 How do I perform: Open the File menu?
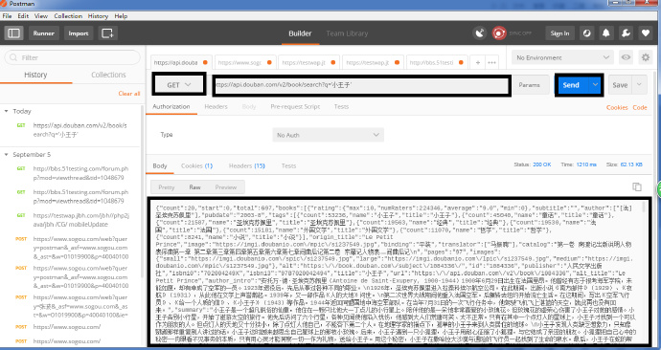point(7,16)
